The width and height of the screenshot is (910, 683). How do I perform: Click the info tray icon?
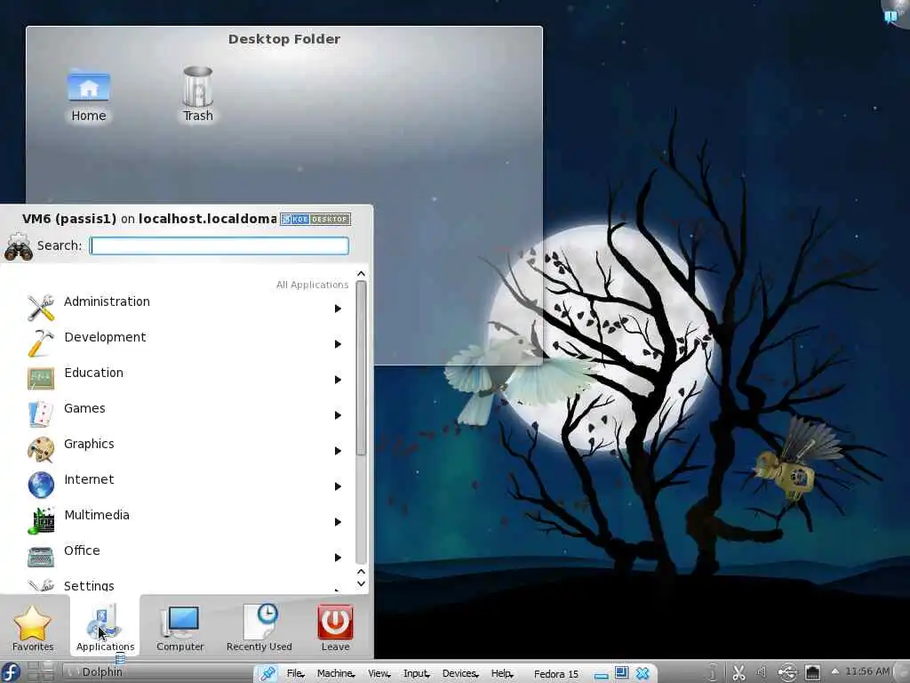[x=714, y=672]
